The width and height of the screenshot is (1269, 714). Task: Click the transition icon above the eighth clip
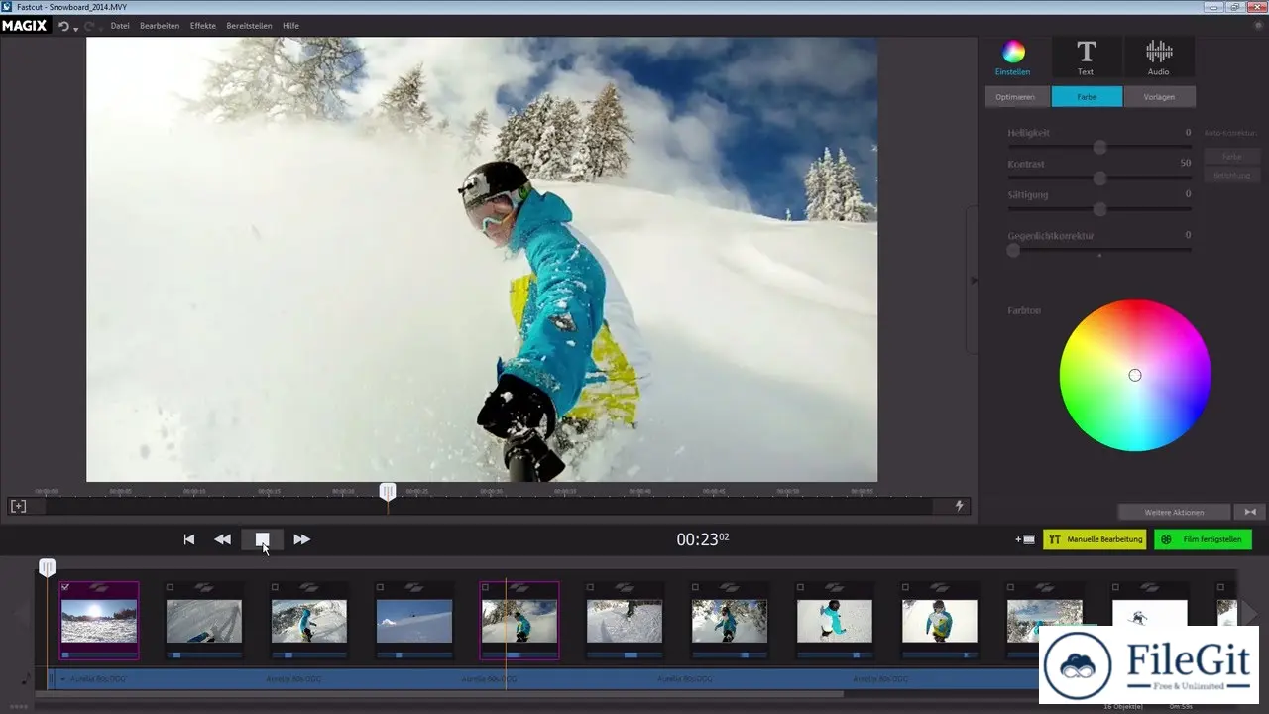(835, 587)
